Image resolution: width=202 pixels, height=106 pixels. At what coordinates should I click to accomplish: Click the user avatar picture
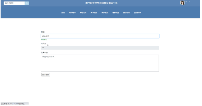click(x=182, y=3)
